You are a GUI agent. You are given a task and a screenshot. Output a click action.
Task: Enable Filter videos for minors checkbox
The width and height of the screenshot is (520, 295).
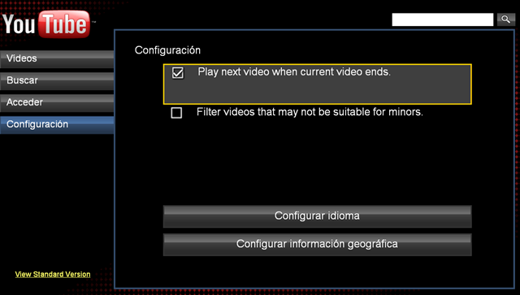(x=176, y=113)
